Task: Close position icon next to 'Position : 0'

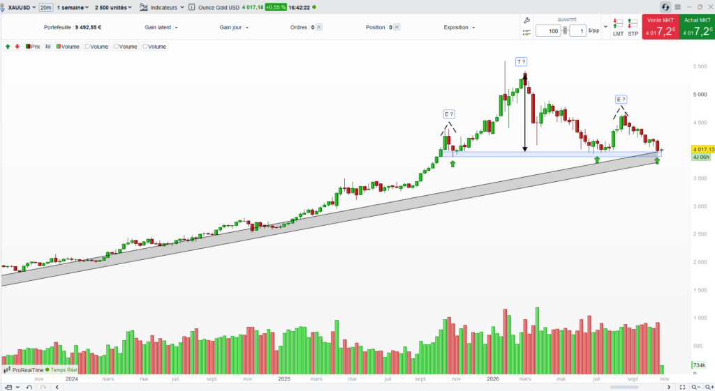Action: coord(397,27)
